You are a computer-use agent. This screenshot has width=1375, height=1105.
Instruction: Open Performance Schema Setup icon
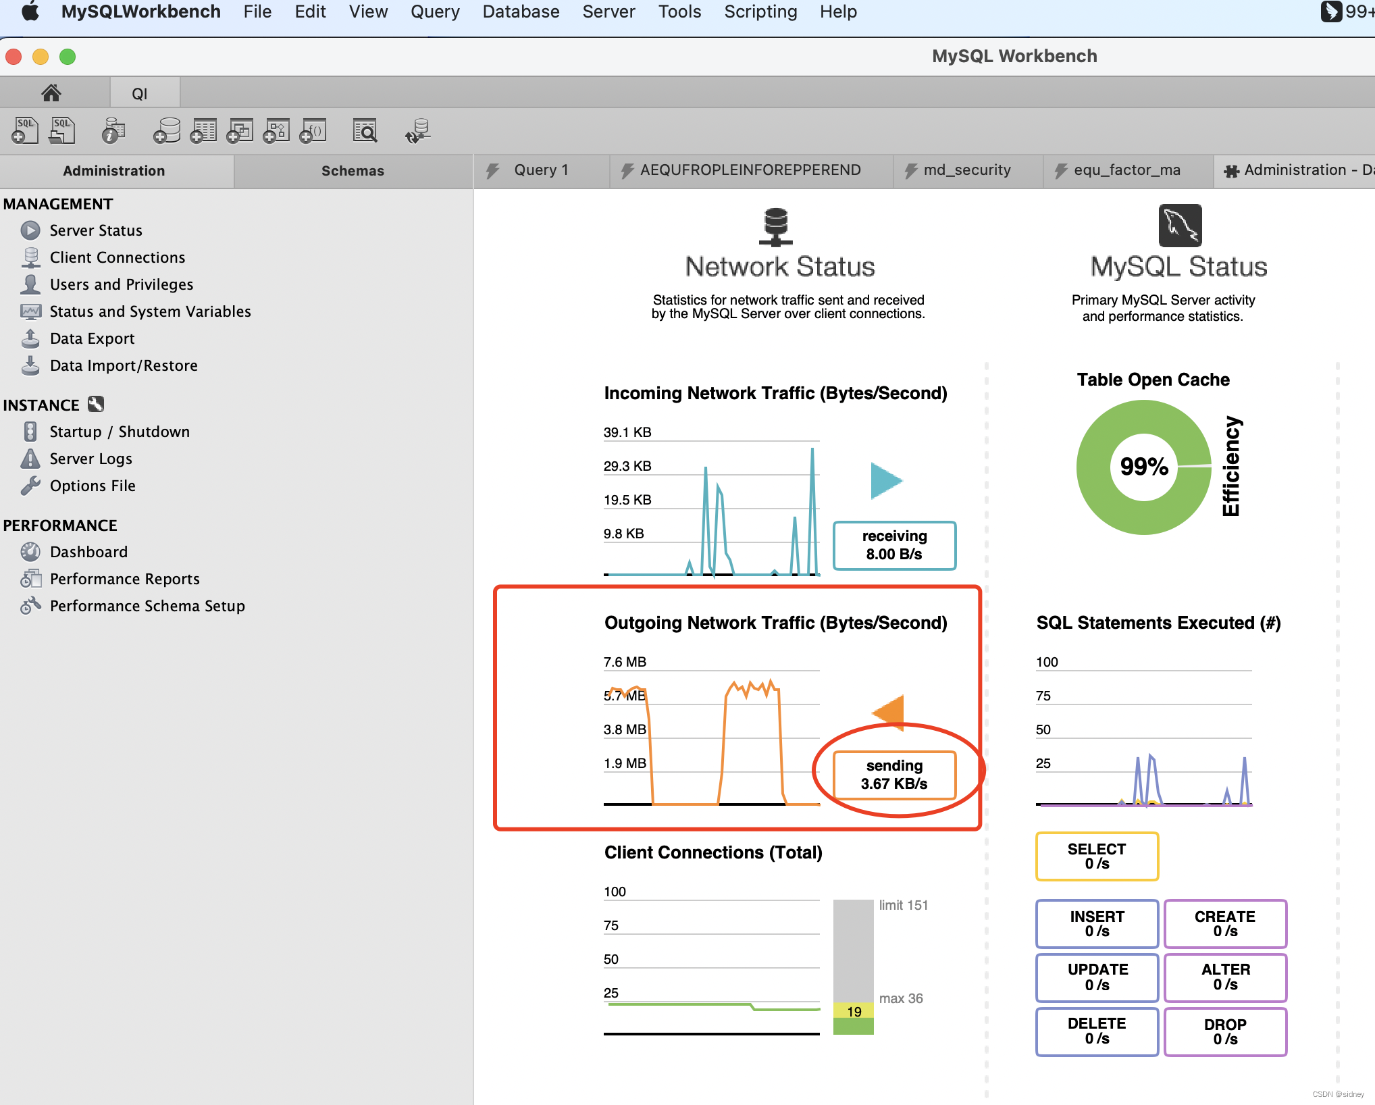[30, 605]
